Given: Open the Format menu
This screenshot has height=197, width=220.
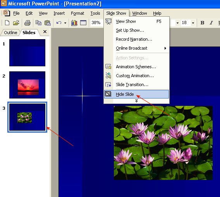Looking at the screenshot, I should pyautogui.click(x=77, y=13).
